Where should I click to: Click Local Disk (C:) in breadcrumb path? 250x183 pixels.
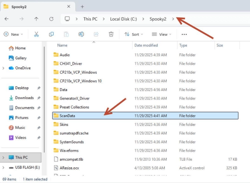click(x=123, y=19)
